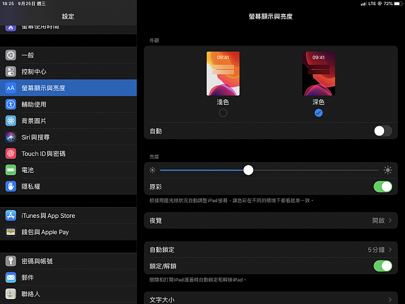This screenshot has width=405, height=304.
Task: Open Siri & Search (Siri與搜尋) settings
Action: coord(68,137)
